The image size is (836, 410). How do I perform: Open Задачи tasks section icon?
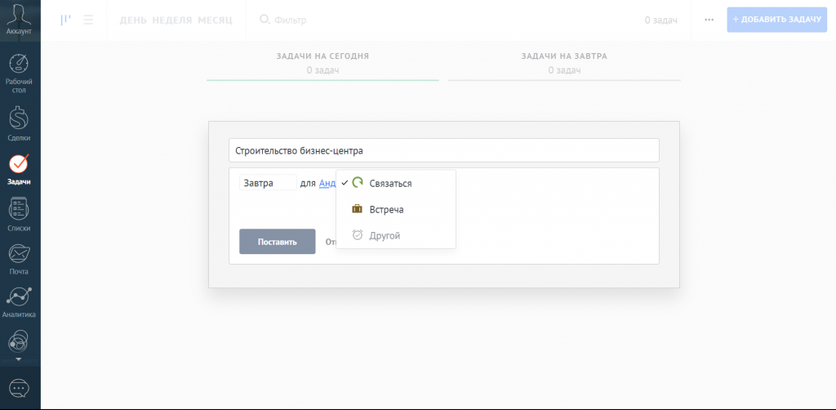coord(20,163)
